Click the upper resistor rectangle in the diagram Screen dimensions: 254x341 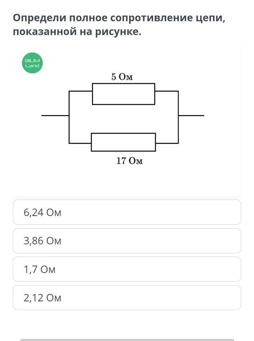tap(123, 94)
